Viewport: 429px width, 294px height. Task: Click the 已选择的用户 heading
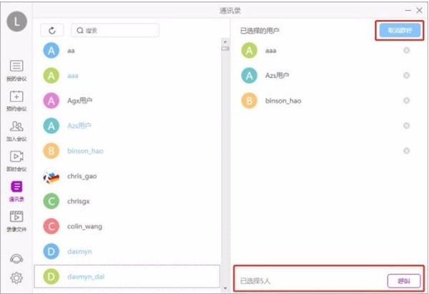coord(260,31)
